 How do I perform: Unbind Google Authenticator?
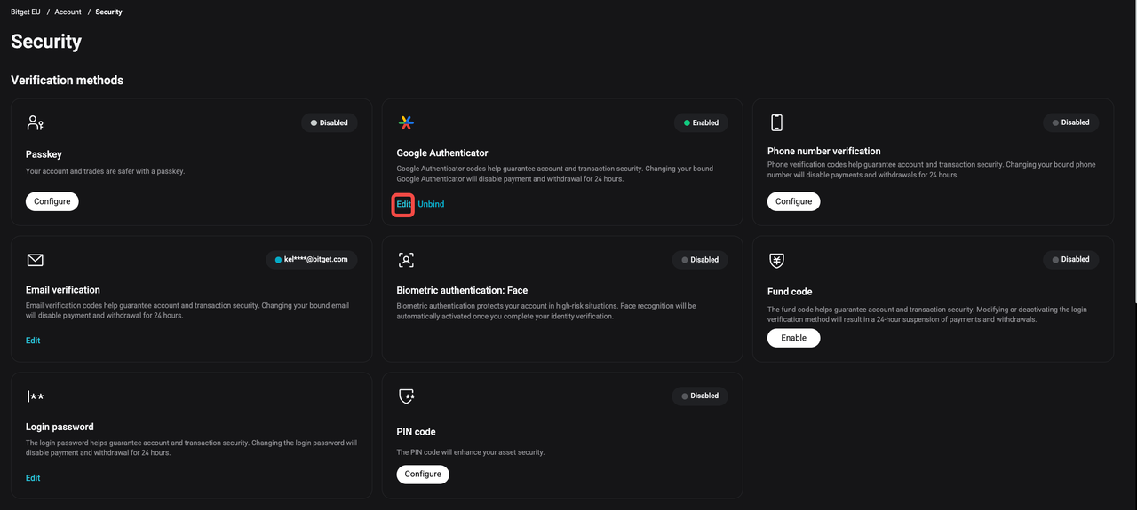[431, 204]
